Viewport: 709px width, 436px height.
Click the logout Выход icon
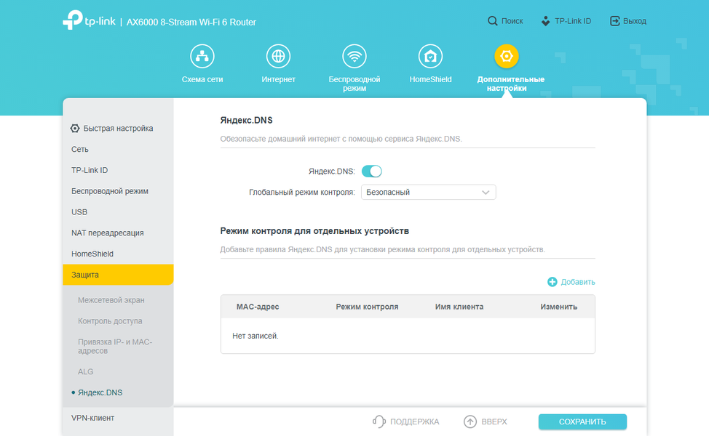614,21
